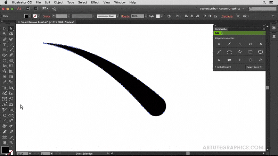Click the 'S' icon in PathScribe
Image resolution: width=278 pixels, height=156 pixels.
tap(219, 60)
